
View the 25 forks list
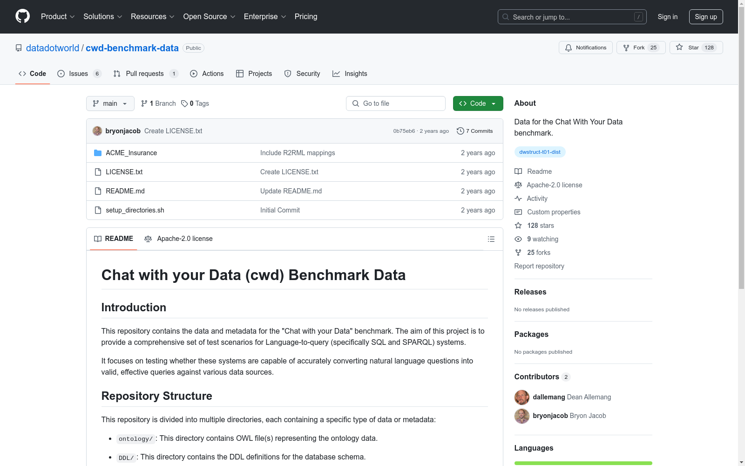point(533,253)
